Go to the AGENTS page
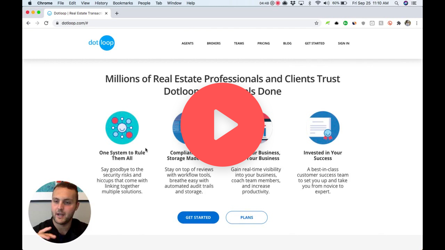Viewport: 445px width, 250px height. [187, 43]
